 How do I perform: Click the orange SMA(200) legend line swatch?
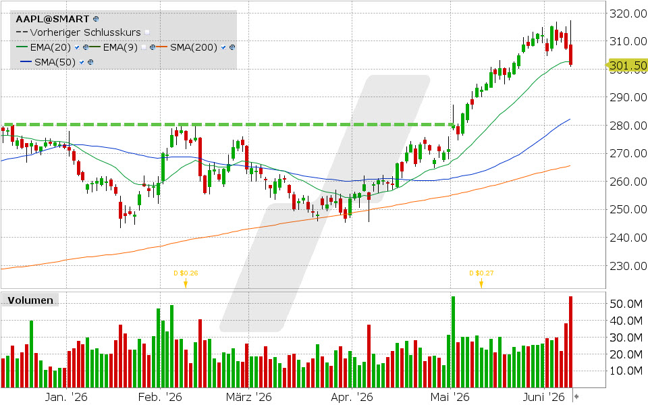coord(161,47)
